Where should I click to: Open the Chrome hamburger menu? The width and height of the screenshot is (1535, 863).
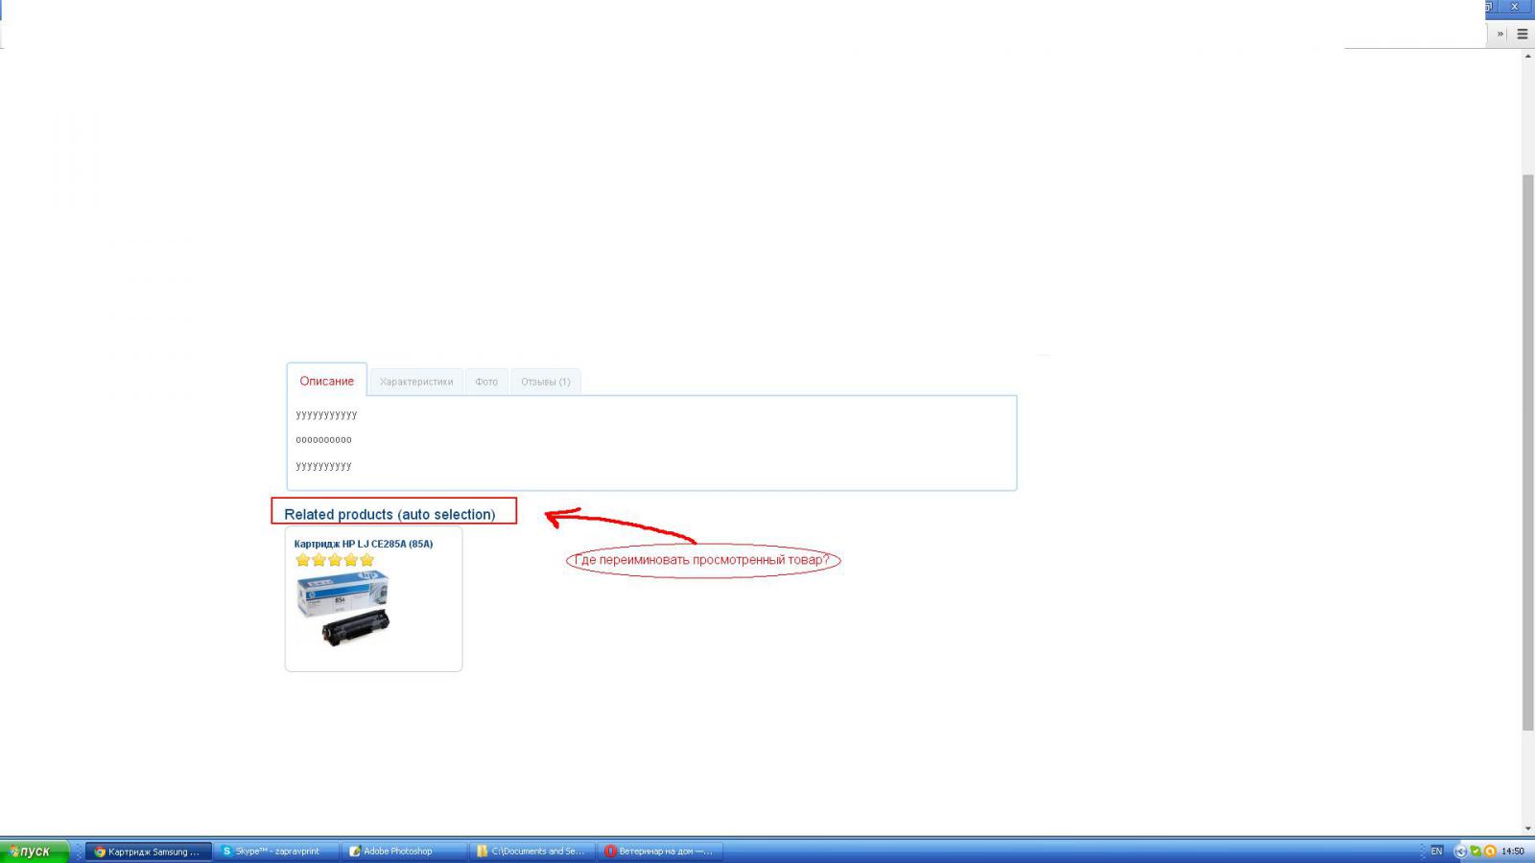[x=1522, y=34]
